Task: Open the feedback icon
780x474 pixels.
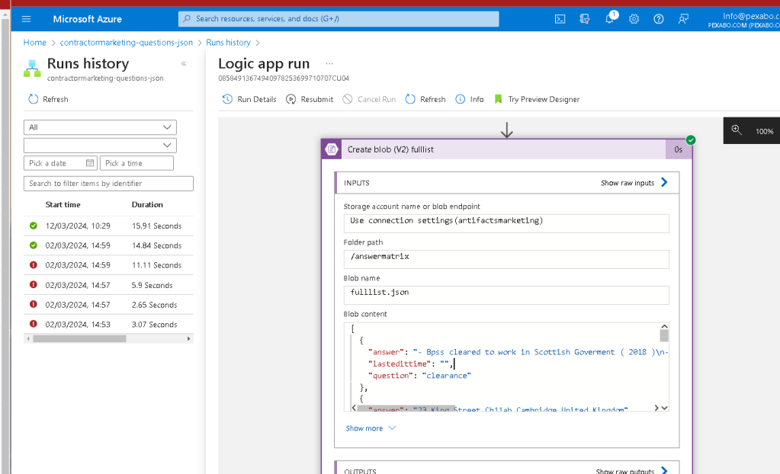Action: 683,19
